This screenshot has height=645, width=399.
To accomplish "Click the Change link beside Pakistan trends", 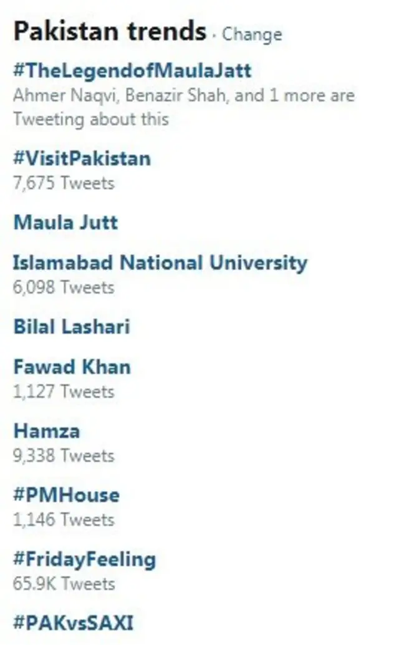I will point(252,33).
